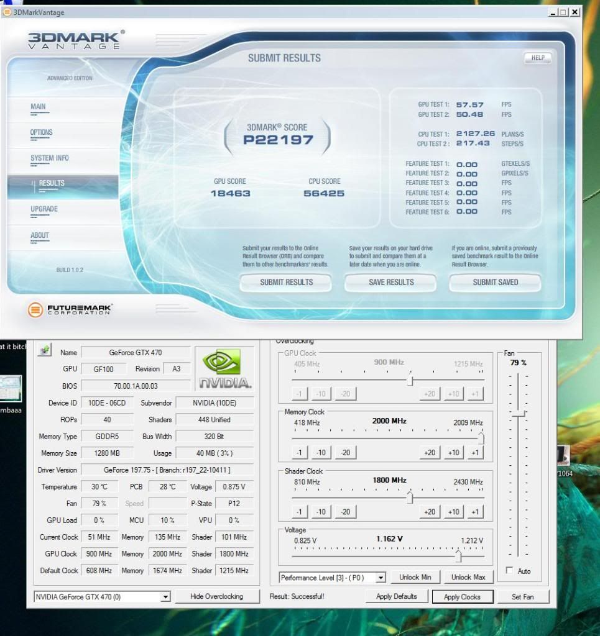Screen dimensions: 600x636
Task: Click the greyed GPU Clock +20 button
Action: point(430,393)
